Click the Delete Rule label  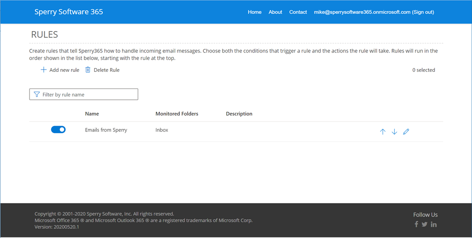[x=106, y=70]
